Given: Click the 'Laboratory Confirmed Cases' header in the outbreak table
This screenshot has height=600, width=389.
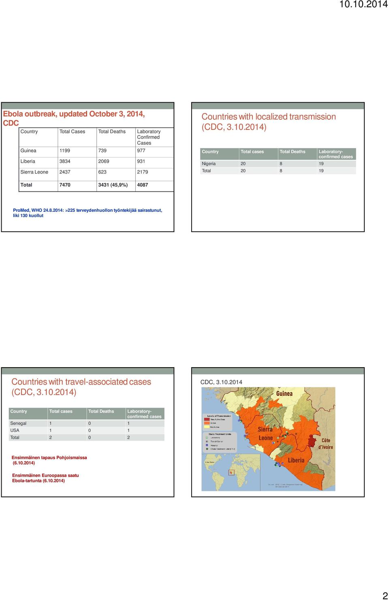Looking at the screenshot, I should [149, 137].
